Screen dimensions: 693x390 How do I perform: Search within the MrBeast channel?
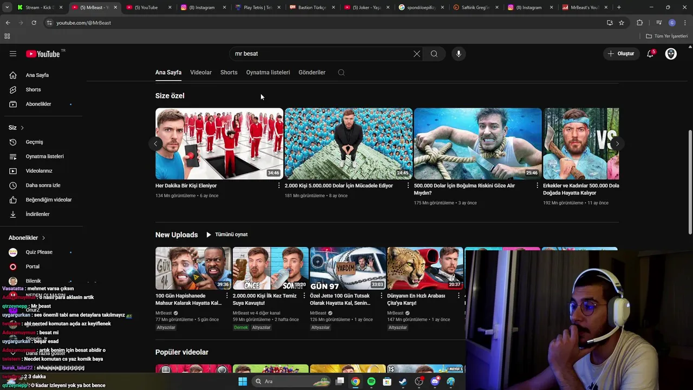(341, 73)
